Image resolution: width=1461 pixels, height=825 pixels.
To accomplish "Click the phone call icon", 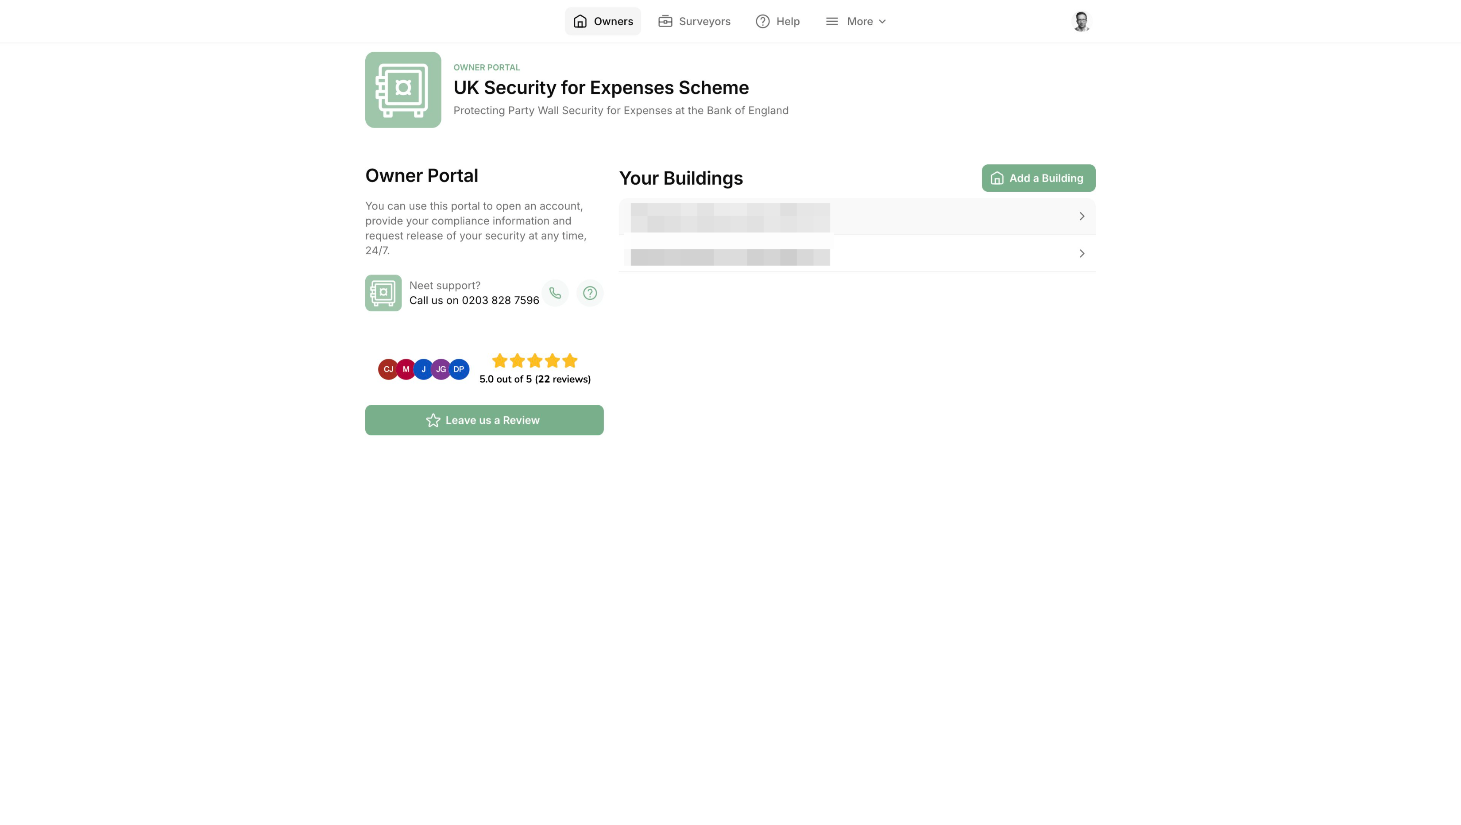I will pyautogui.click(x=555, y=293).
